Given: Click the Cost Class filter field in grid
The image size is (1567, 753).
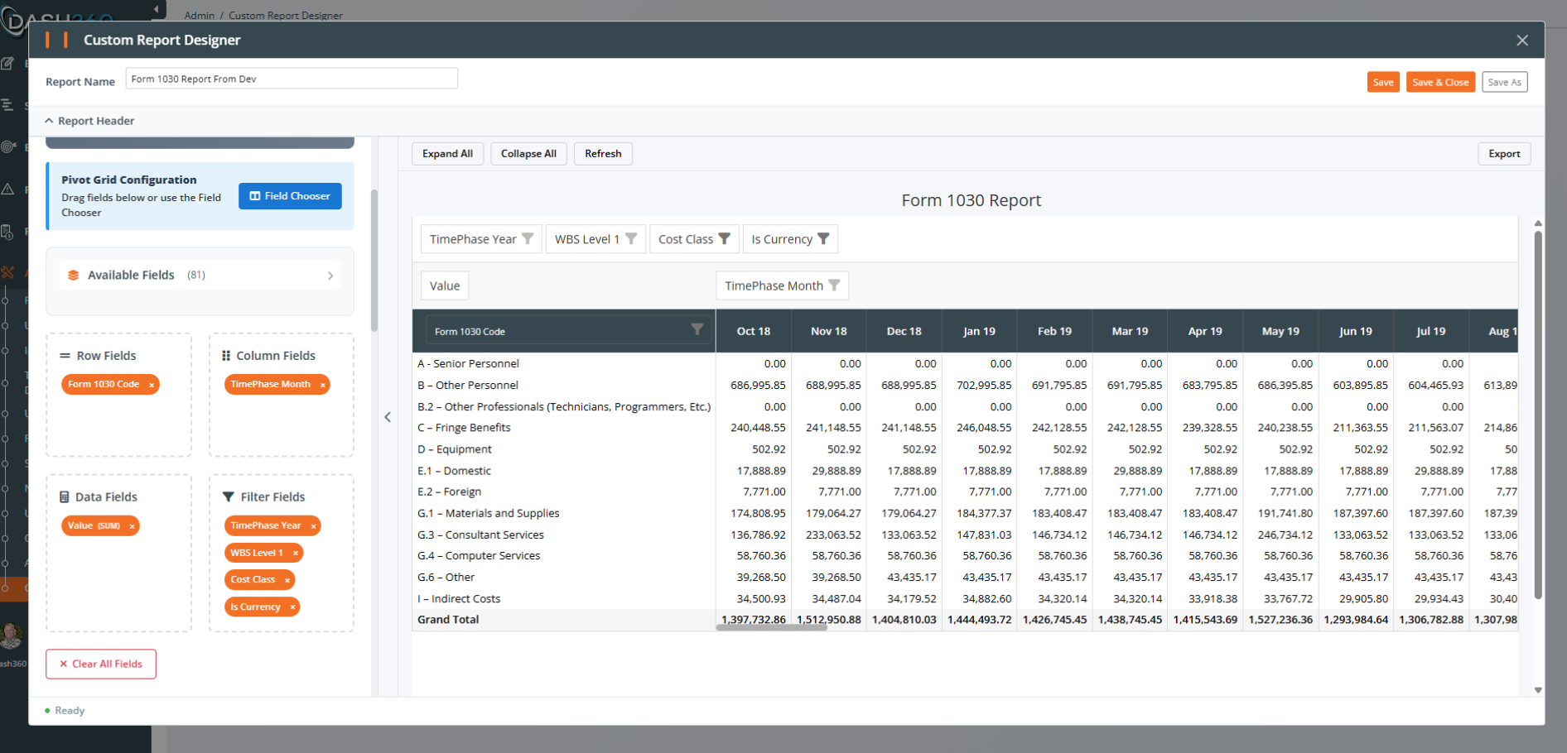Looking at the screenshot, I should 694,239.
